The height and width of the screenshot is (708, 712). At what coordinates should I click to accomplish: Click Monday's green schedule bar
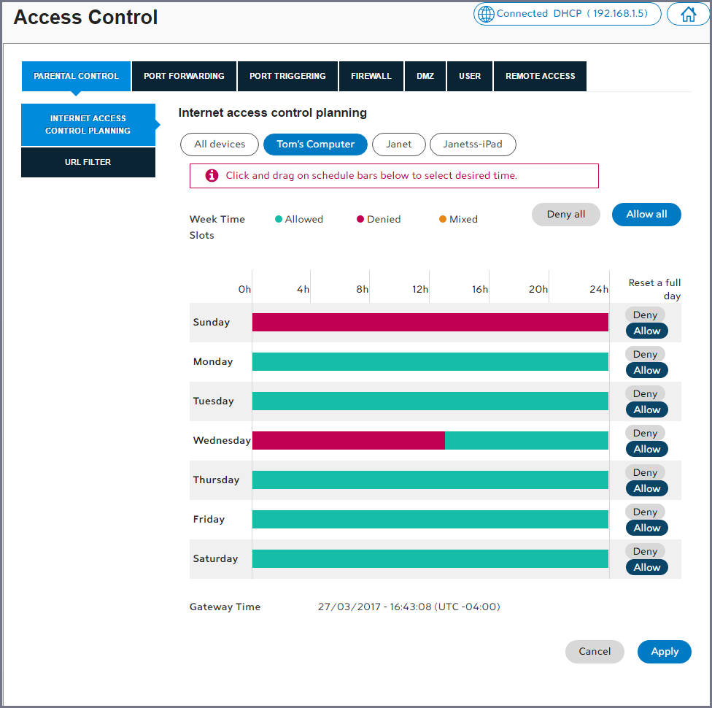pyautogui.click(x=430, y=362)
